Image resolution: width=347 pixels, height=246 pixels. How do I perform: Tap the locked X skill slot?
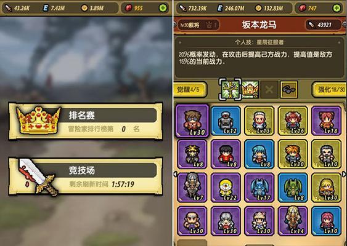pos(269,89)
